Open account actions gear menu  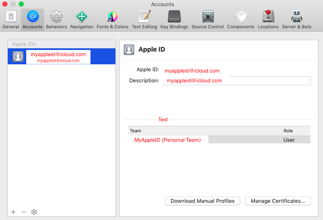pyautogui.click(x=34, y=212)
